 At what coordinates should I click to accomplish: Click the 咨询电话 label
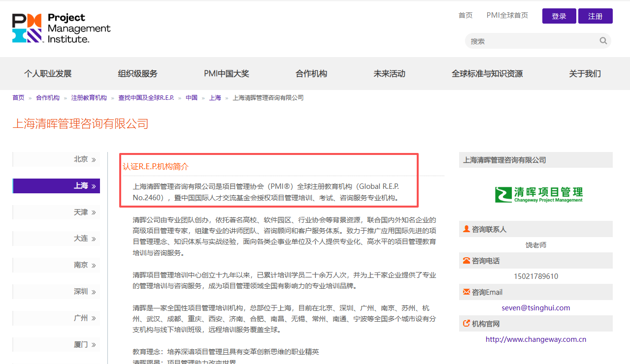(x=486, y=261)
